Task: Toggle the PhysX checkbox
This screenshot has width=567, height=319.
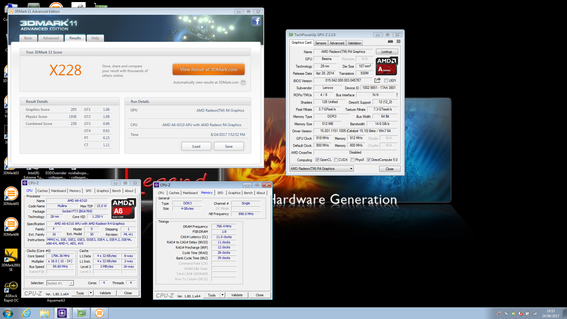Action: click(x=352, y=160)
